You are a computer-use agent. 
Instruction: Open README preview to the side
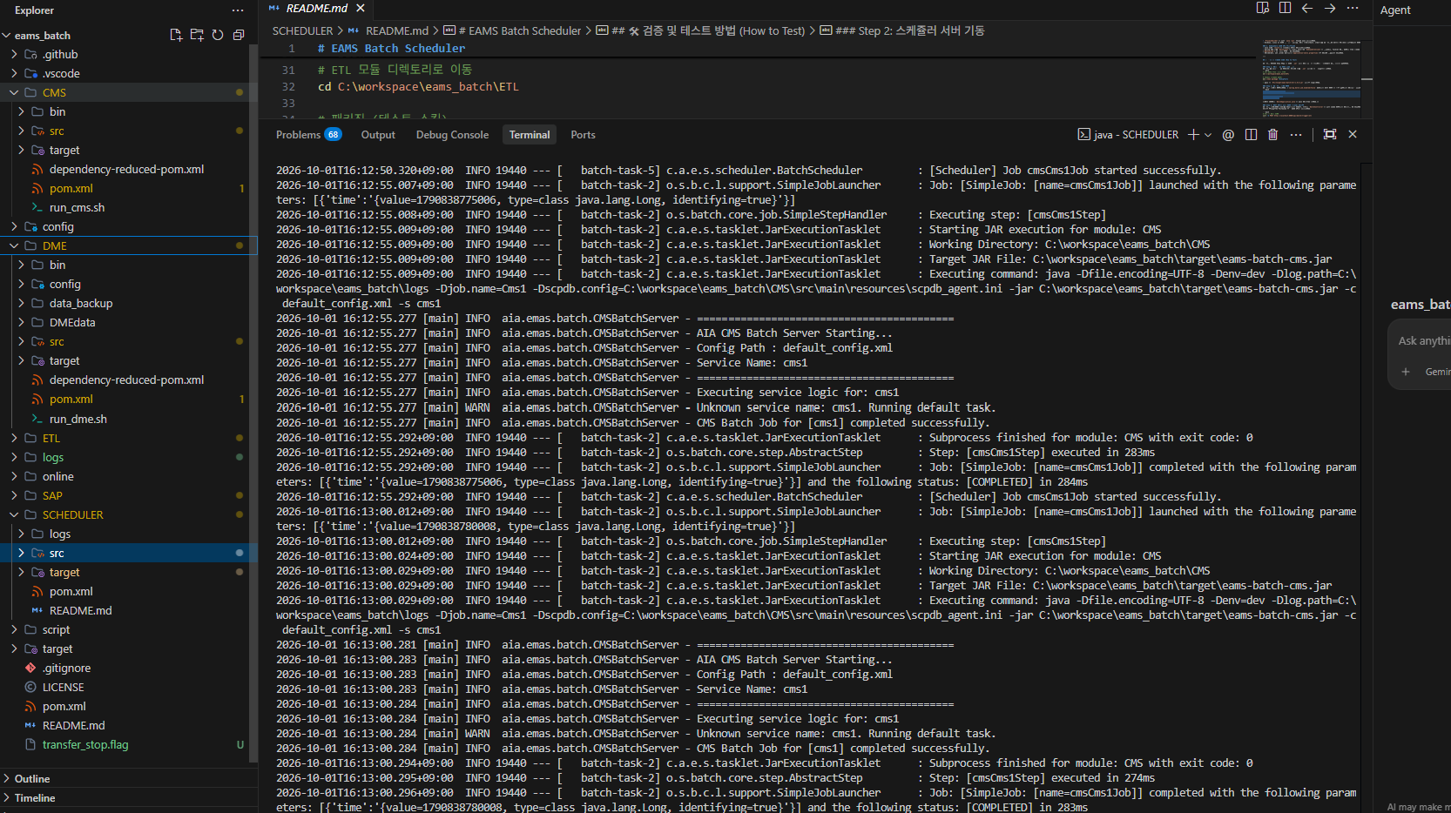pos(1262,8)
